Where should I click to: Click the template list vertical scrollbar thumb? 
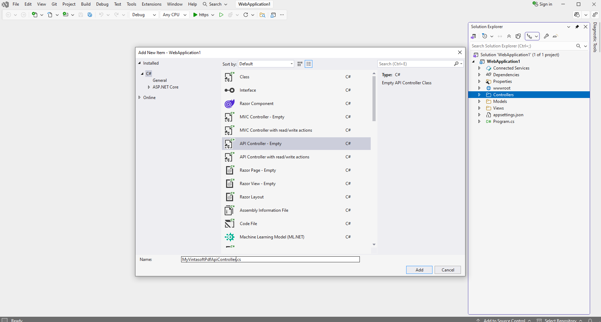tap(374, 98)
